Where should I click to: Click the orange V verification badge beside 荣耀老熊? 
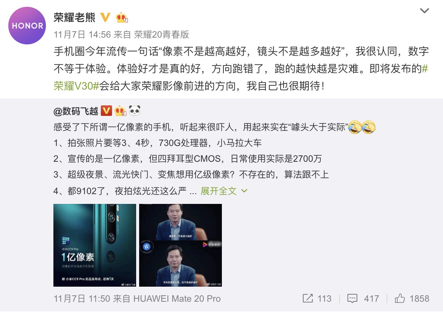[x=105, y=18]
